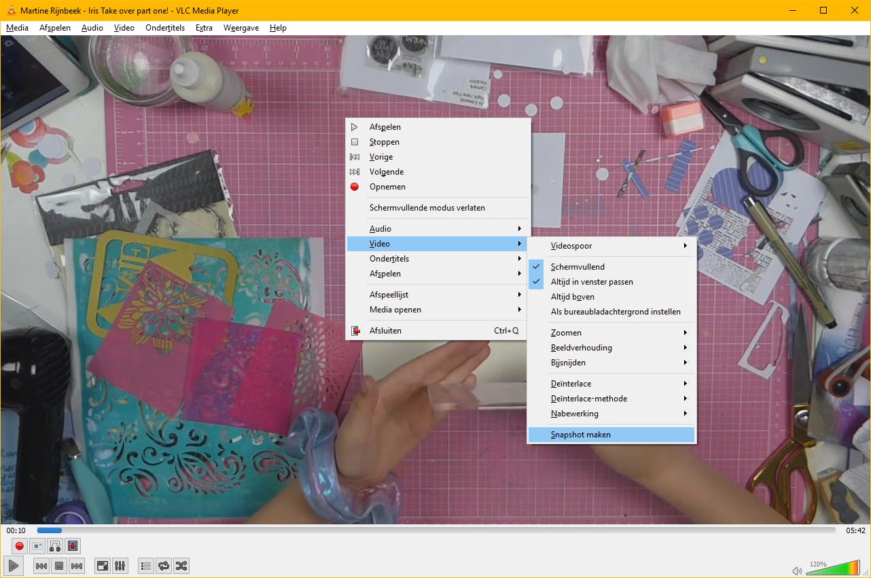The width and height of the screenshot is (871, 578).
Task: Select Als bureaubladachtergrond instellen
Action: (x=611, y=312)
